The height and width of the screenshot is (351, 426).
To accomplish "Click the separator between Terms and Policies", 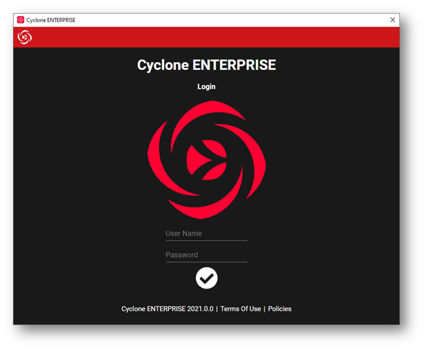I will point(265,309).
